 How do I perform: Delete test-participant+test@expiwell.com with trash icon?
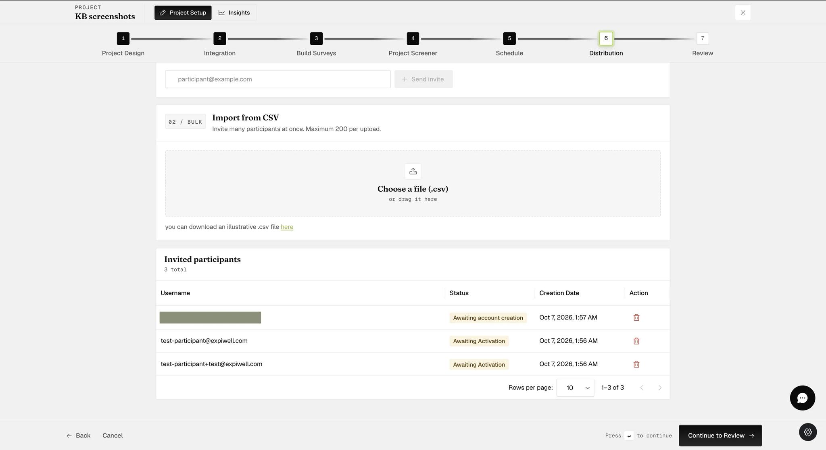coord(636,364)
